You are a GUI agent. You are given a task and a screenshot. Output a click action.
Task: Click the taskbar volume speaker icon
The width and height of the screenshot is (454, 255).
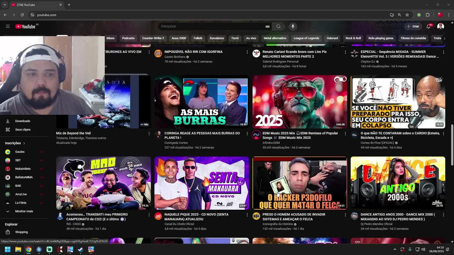point(423,249)
